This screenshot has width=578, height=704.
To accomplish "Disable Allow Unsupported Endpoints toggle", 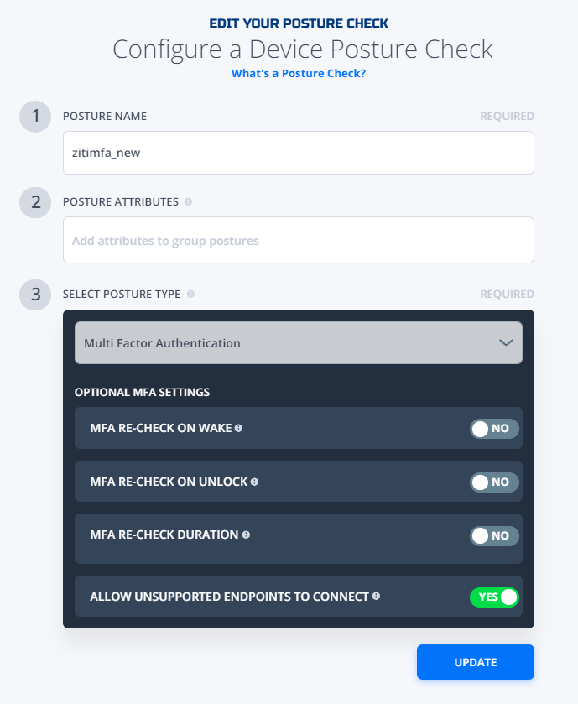I will (x=494, y=597).
